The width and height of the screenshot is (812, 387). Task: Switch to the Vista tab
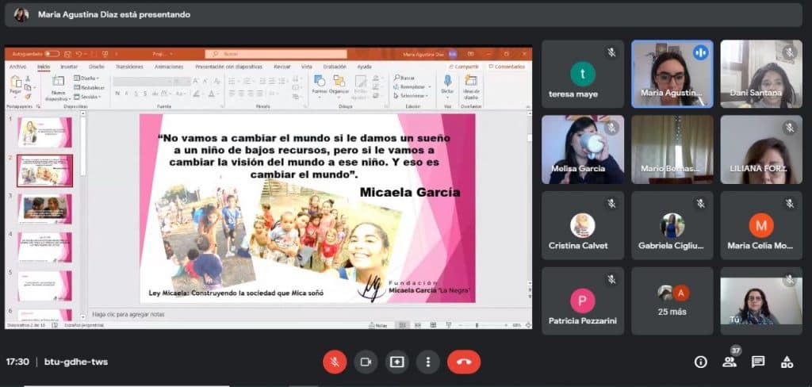pos(307,67)
